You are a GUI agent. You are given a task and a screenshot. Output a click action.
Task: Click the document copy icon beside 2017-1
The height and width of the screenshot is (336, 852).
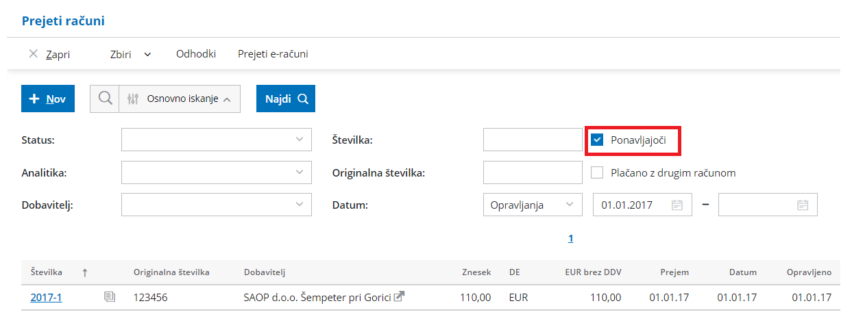pos(109,297)
